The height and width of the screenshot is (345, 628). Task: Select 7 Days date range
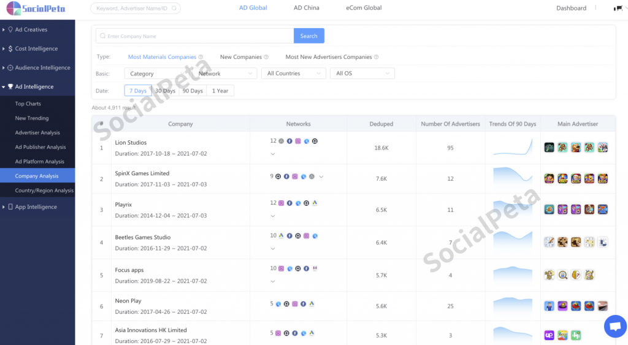[x=138, y=91]
